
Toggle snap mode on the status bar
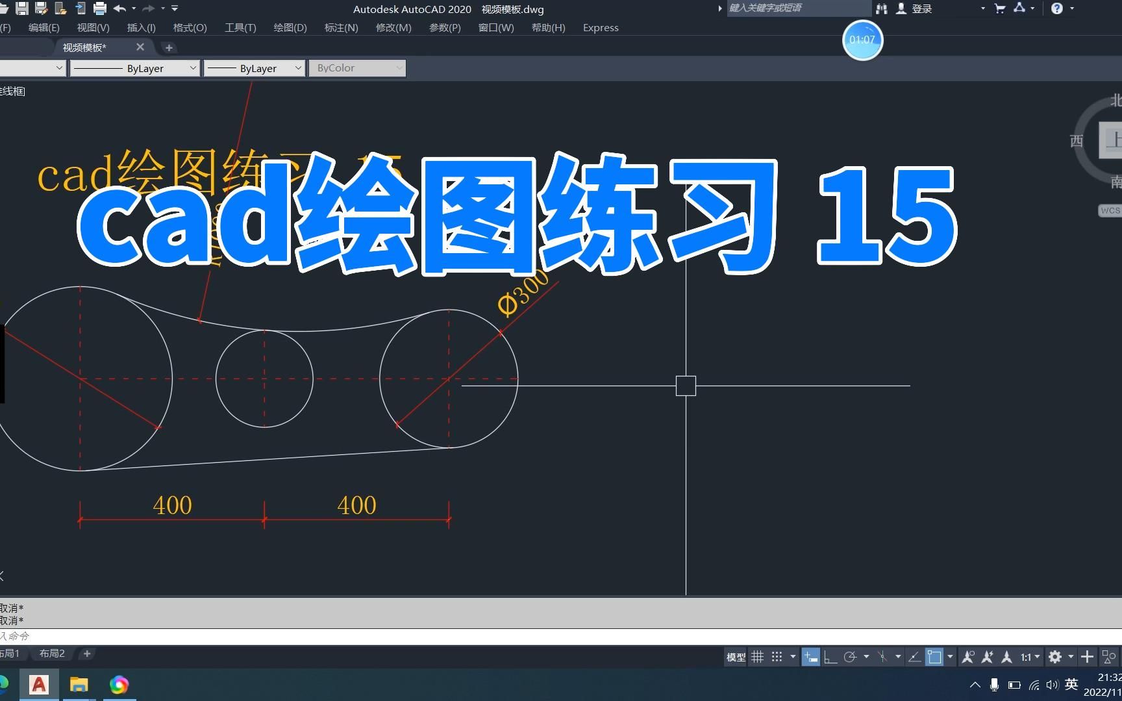(x=777, y=656)
